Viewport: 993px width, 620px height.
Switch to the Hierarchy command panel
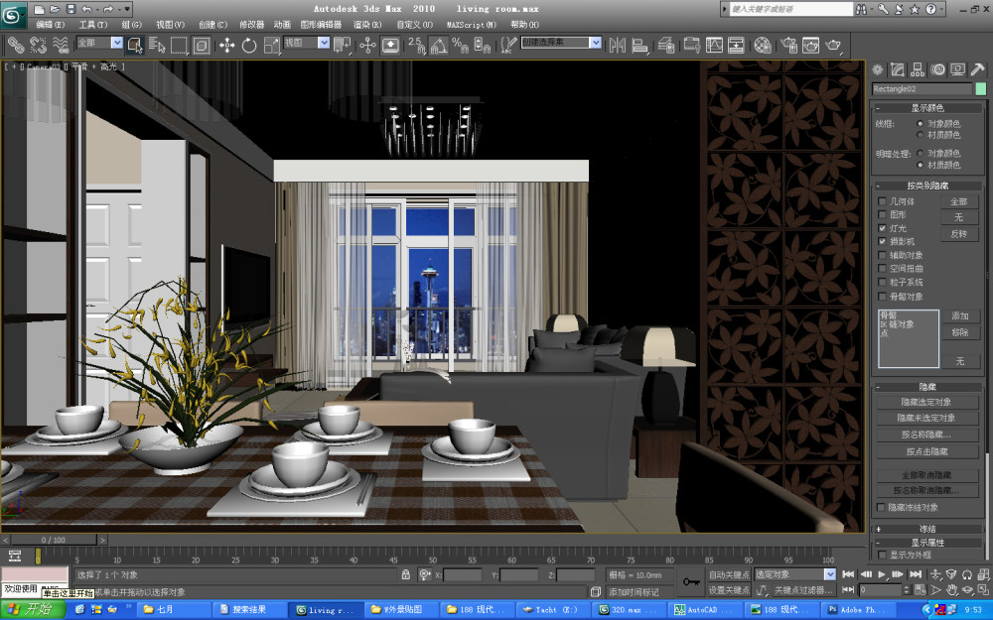[918, 69]
